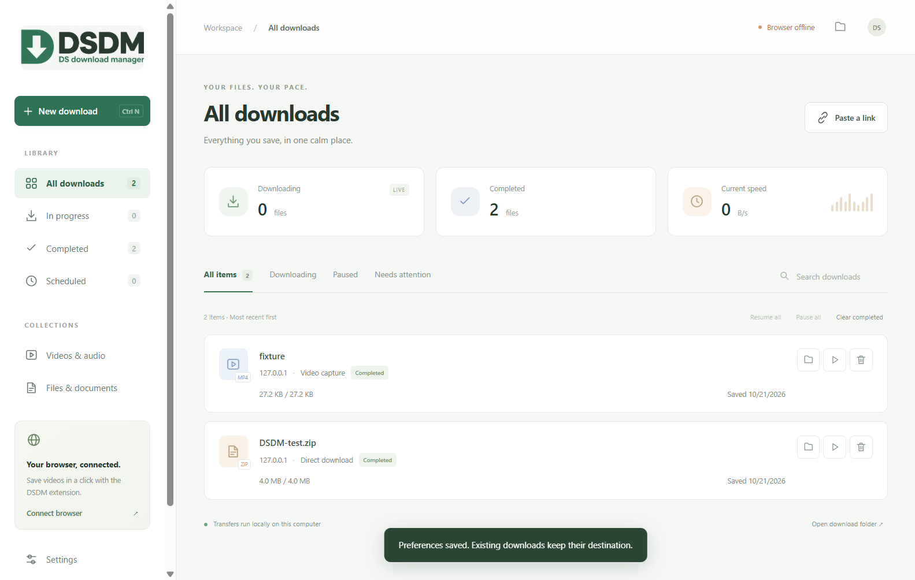This screenshot has width=915, height=580.
Task: Go to Workspace breadcrumb
Action: [223, 28]
